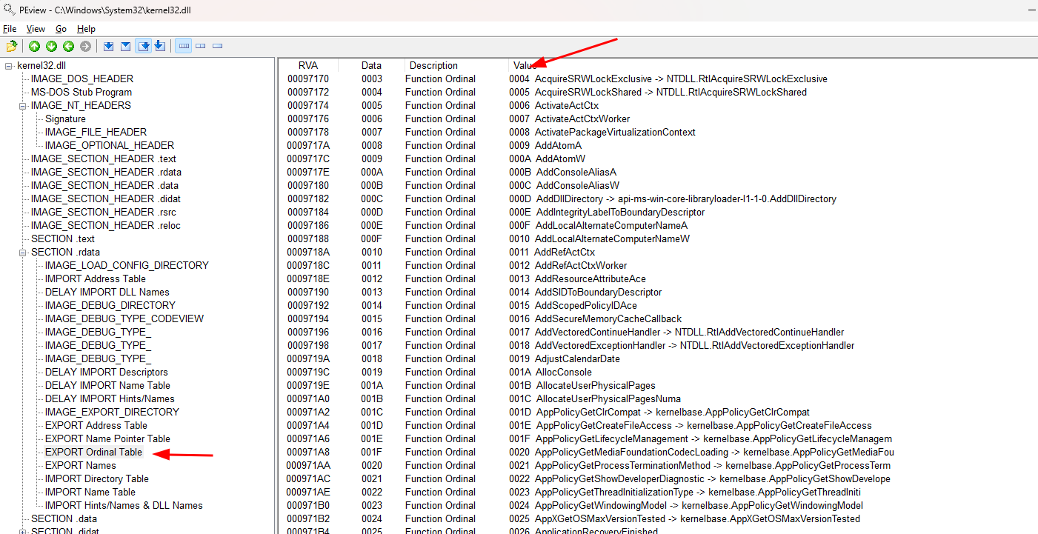Select EXPORT Address Table in tree
The height and width of the screenshot is (534, 1038).
click(x=96, y=425)
